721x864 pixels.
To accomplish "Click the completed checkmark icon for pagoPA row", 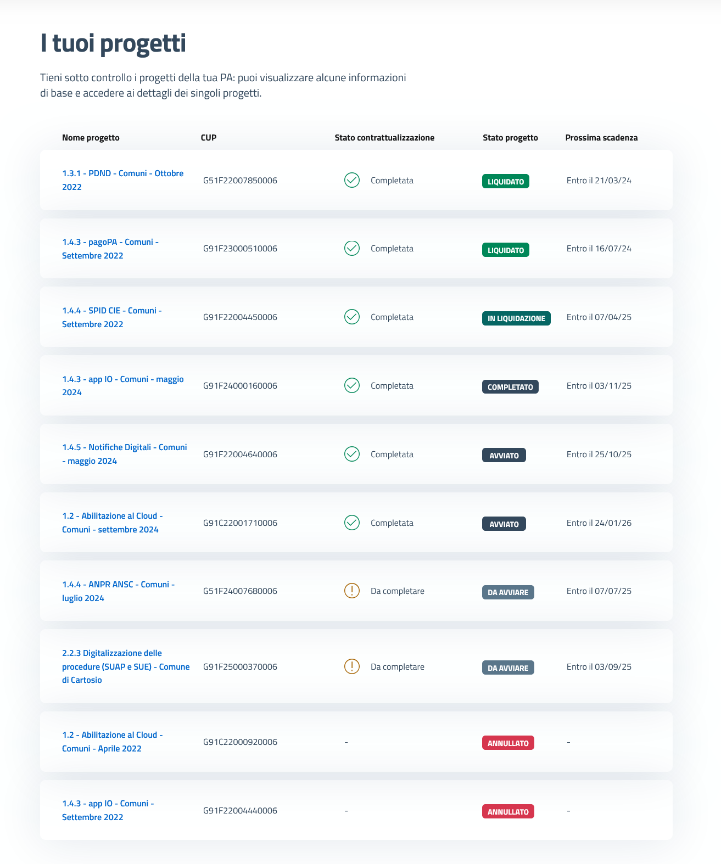I will tap(351, 249).
